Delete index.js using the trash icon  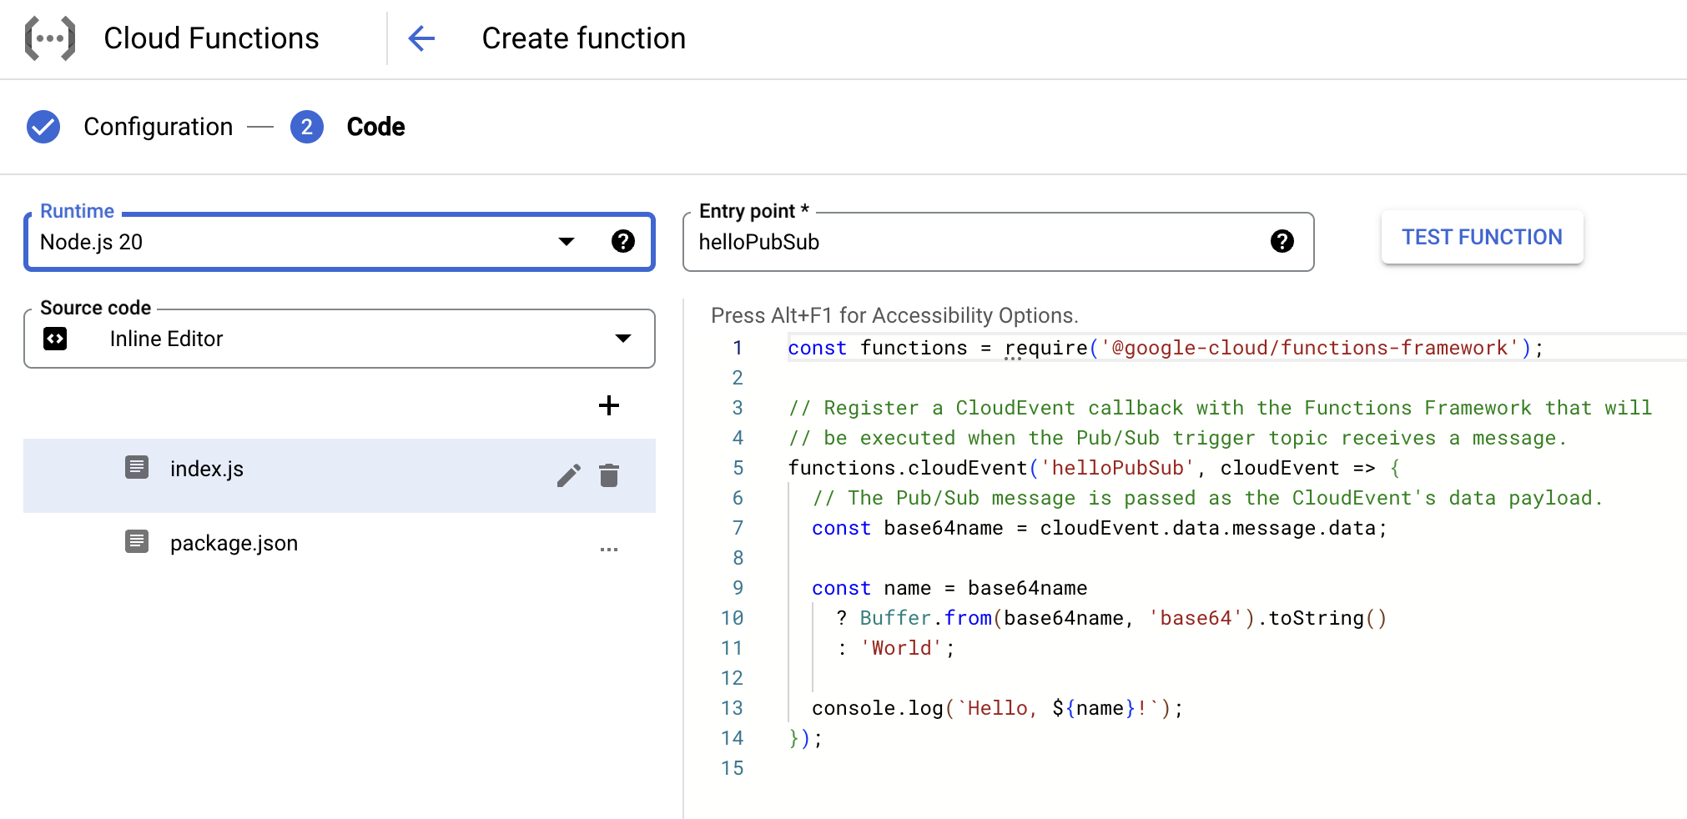[x=609, y=475]
